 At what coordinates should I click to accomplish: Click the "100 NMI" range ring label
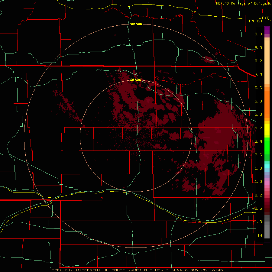(x=136, y=24)
